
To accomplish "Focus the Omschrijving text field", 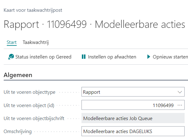I will tap(133, 132).
